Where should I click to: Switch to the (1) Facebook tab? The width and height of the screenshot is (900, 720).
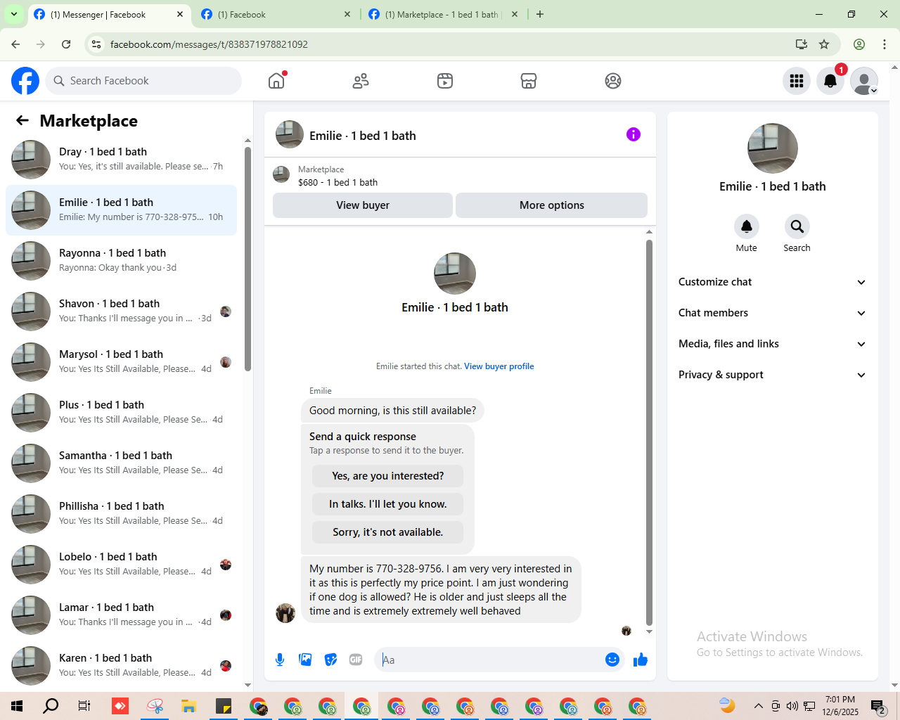tap(274, 14)
